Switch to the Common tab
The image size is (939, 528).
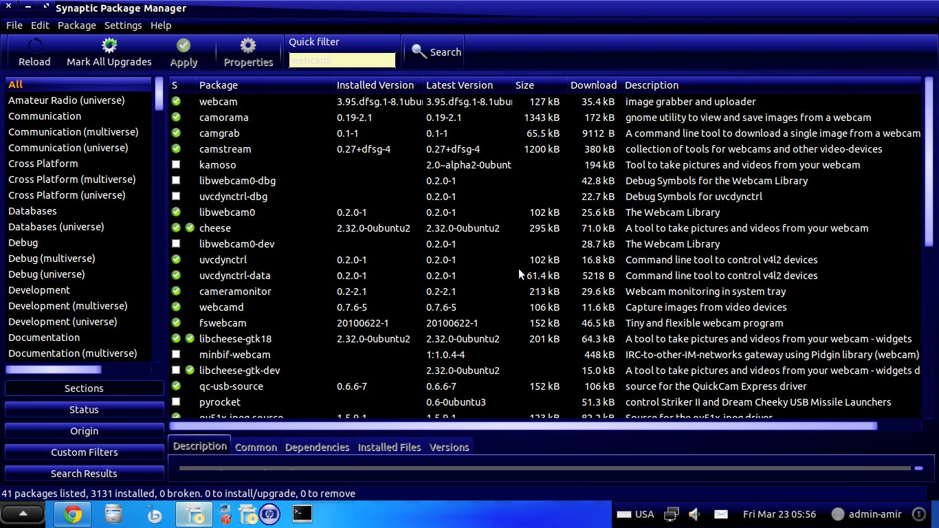coord(256,447)
